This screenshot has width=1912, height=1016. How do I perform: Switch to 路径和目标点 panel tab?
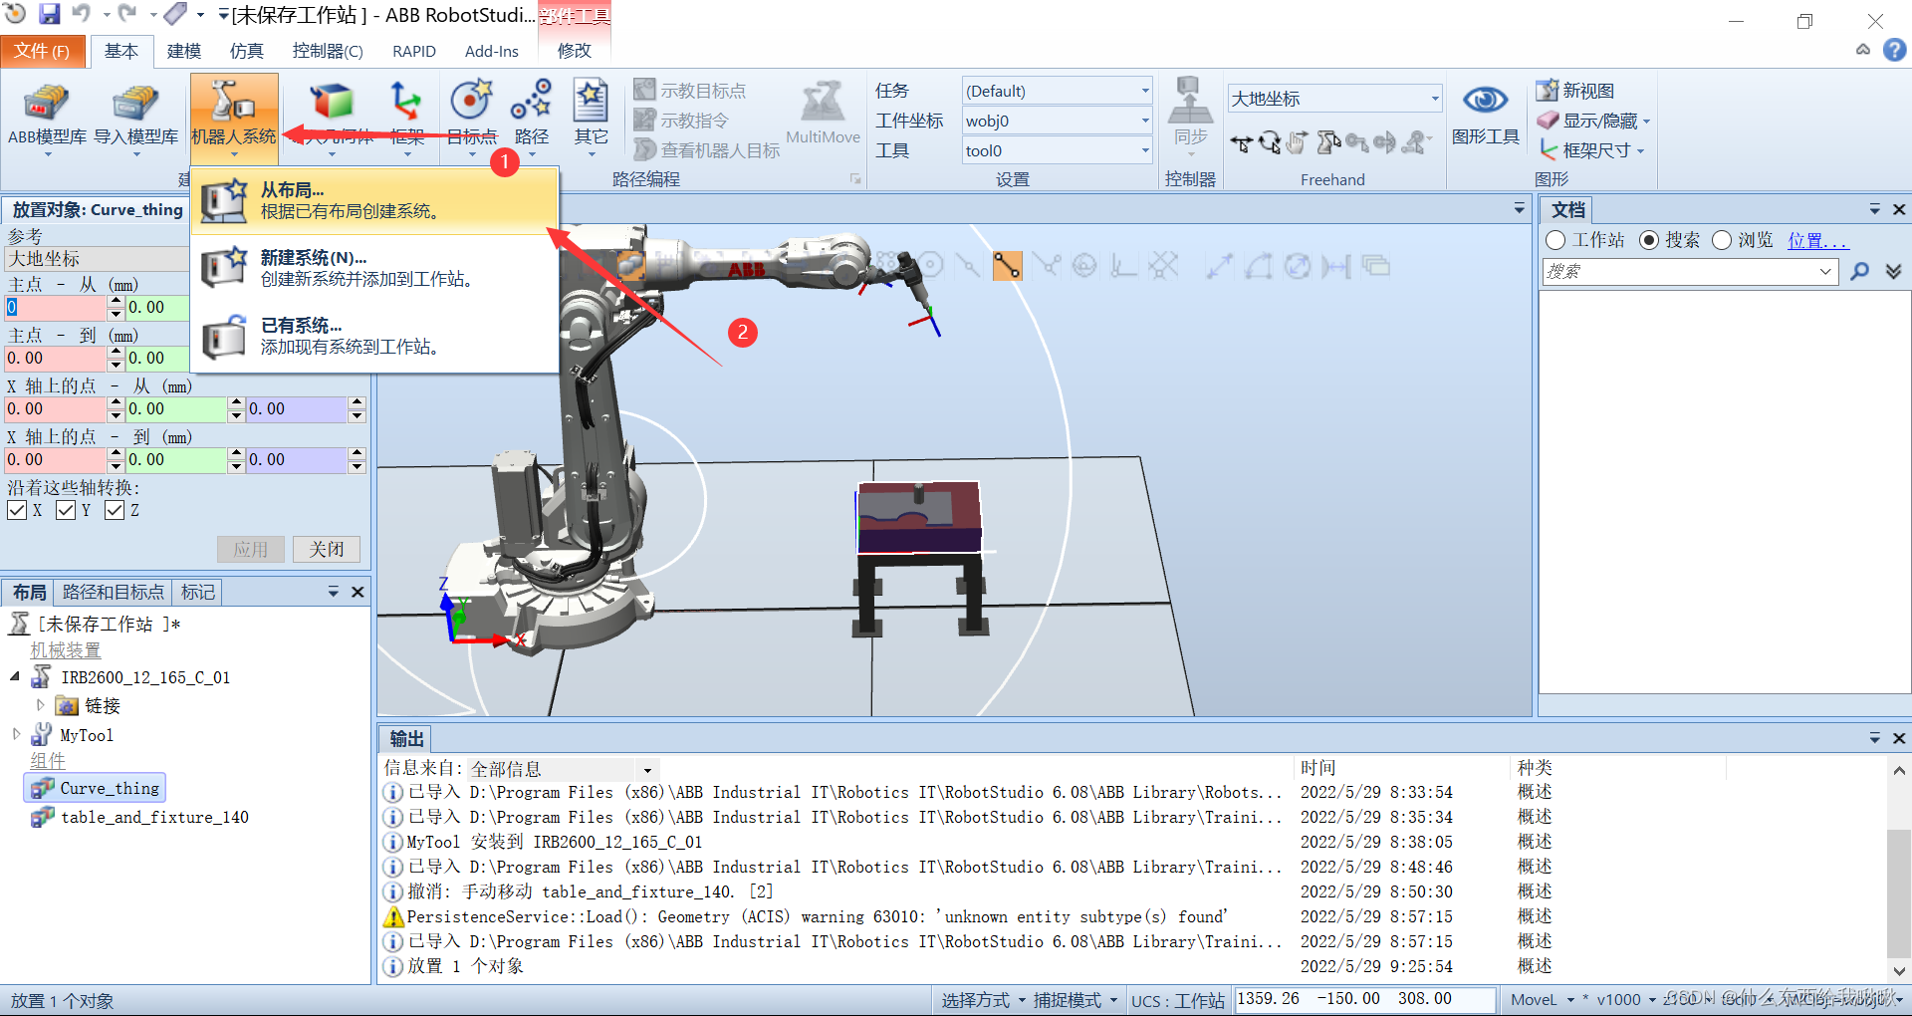tap(114, 592)
